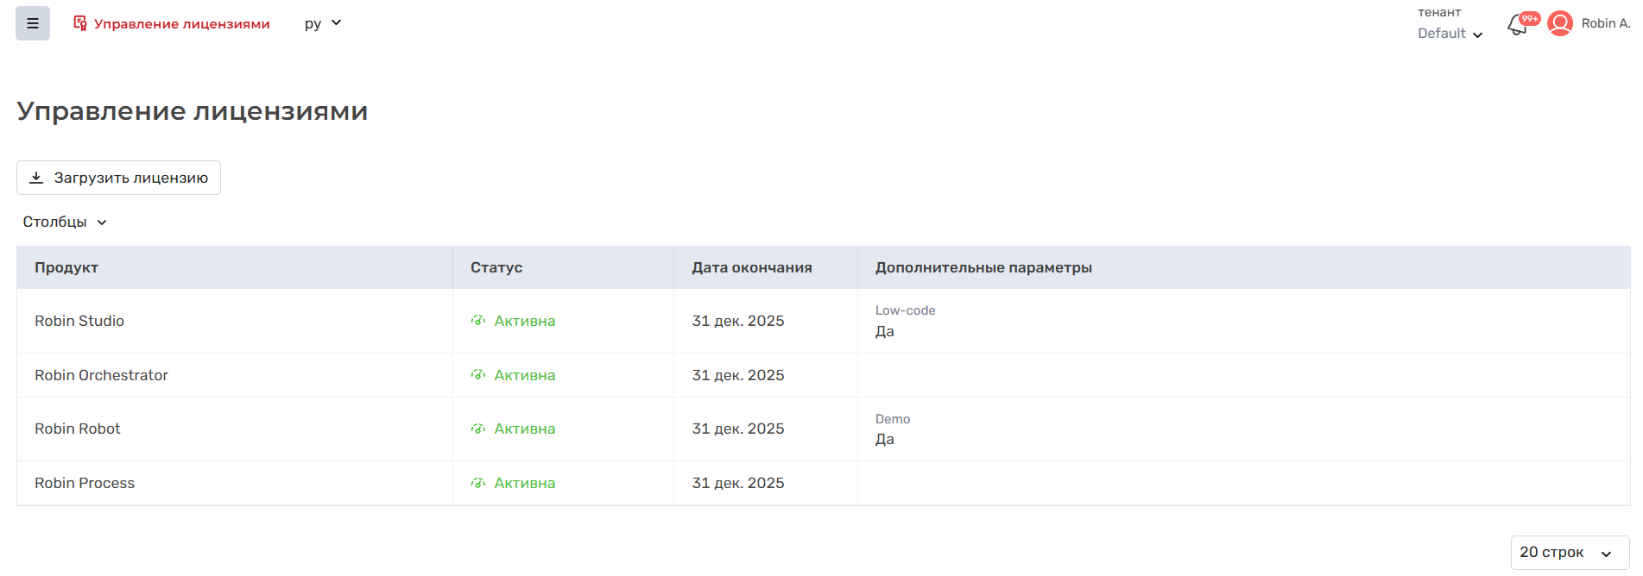
Task: Click the red license management icon
Action: click(80, 23)
